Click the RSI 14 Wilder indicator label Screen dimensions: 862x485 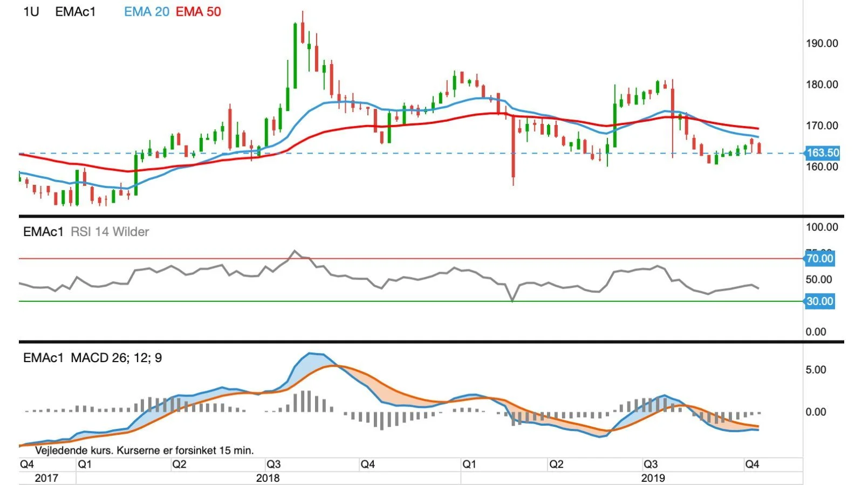point(110,232)
